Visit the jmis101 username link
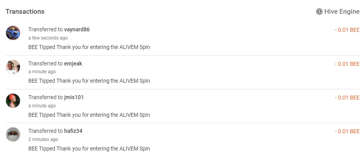Screen dimensions: 364x154 (x=74, y=97)
